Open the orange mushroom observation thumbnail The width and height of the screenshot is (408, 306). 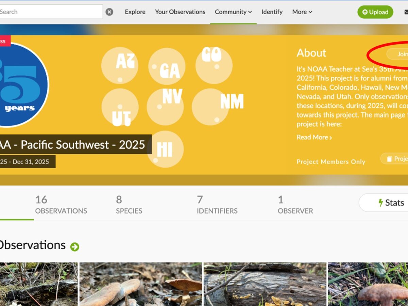click(x=141, y=284)
